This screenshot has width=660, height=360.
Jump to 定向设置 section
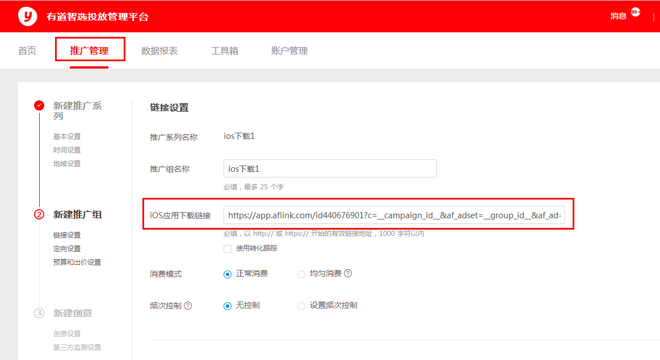[67, 248]
